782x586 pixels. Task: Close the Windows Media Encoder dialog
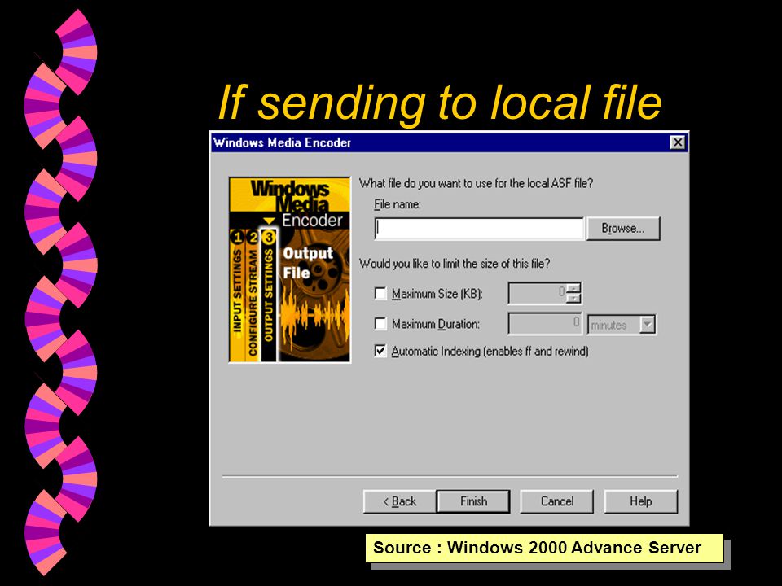click(x=677, y=142)
